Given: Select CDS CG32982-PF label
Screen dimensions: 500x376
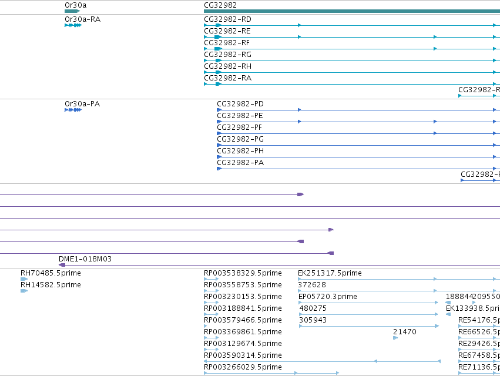Looking at the screenshot, I should coord(240,127).
